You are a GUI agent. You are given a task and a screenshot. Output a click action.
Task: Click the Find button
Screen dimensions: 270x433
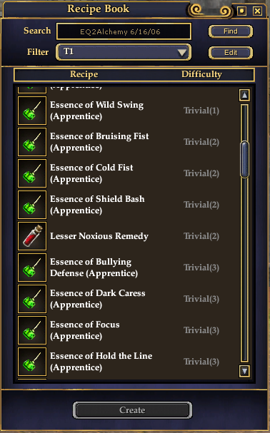231,31
